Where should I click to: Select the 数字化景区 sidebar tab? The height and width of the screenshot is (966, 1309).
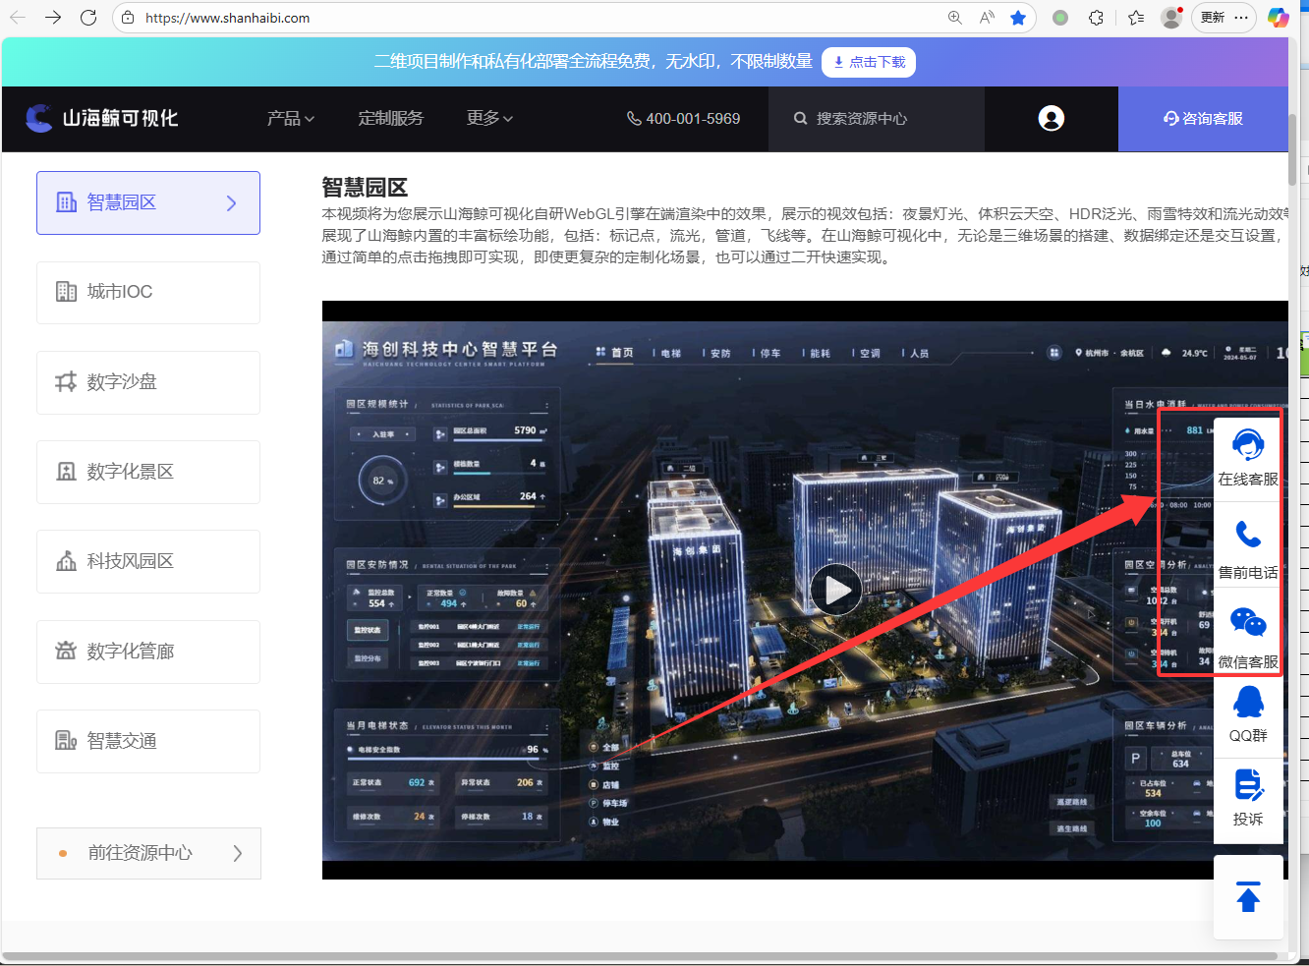click(148, 472)
